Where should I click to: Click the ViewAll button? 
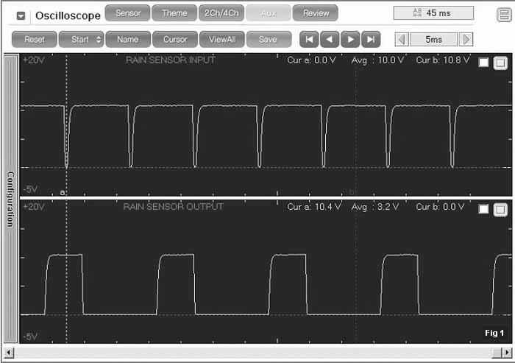point(221,39)
